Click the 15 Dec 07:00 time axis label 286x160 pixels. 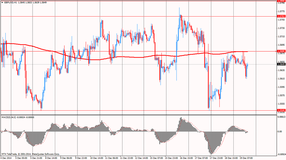[156, 158]
